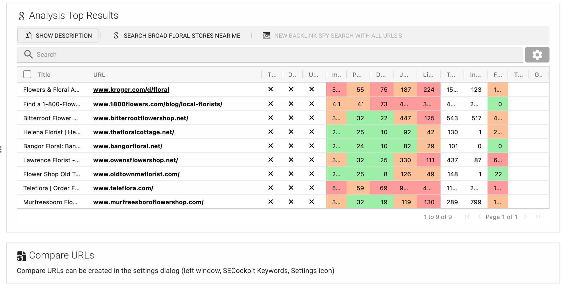Open www.oldtownmeflorist.com link
The width and height of the screenshot is (568, 289).
(136, 174)
